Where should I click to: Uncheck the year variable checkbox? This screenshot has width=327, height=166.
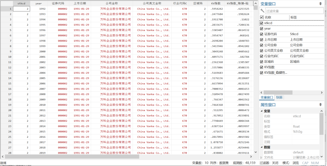(262, 29)
